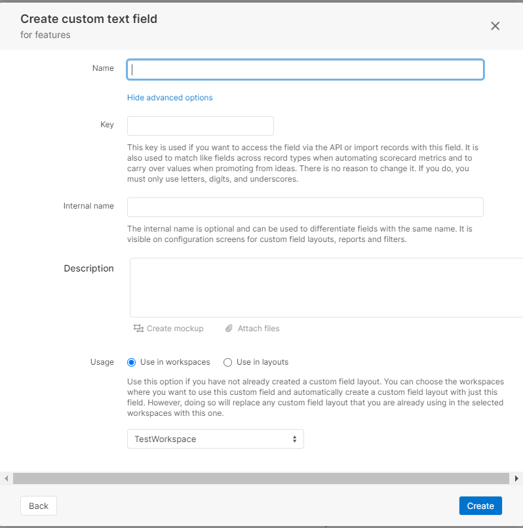Click the blue Create button
Image resolution: width=523 pixels, height=528 pixels.
[480, 506]
